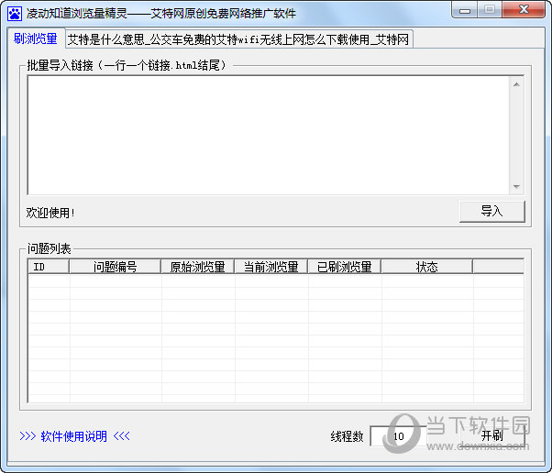Click the 线程数 input field
Image resolution: width=552 pixels, height=473 pixels.
(x=398, y=436)
